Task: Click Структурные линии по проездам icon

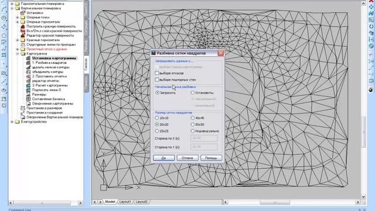Action: coord(23,45)
